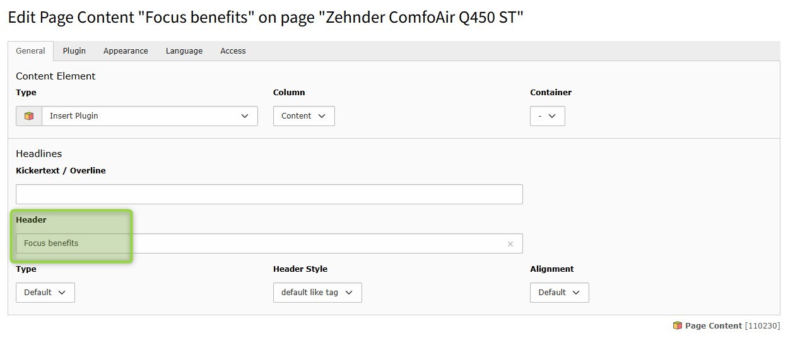Switch to the General tab

30,51
